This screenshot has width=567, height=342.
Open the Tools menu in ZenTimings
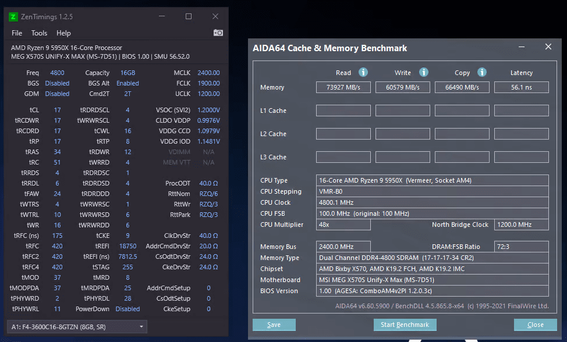pos(39,33)
